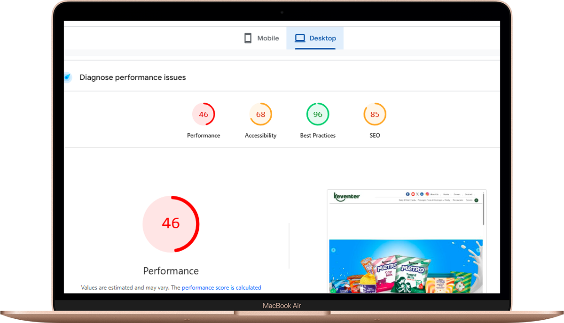Click the blue Diagnose performance issues icon

(68, 77)
